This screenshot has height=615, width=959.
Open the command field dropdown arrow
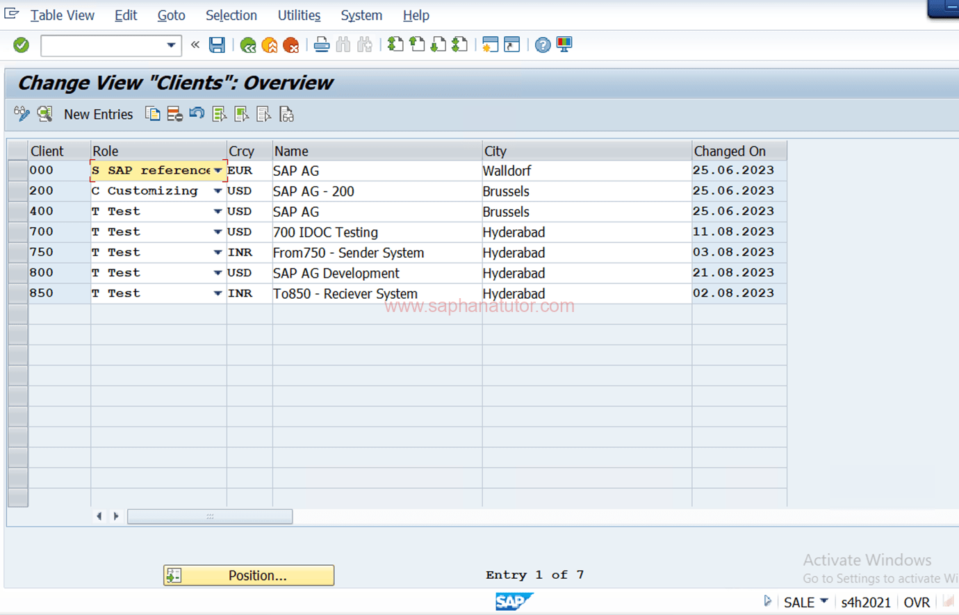171,45
